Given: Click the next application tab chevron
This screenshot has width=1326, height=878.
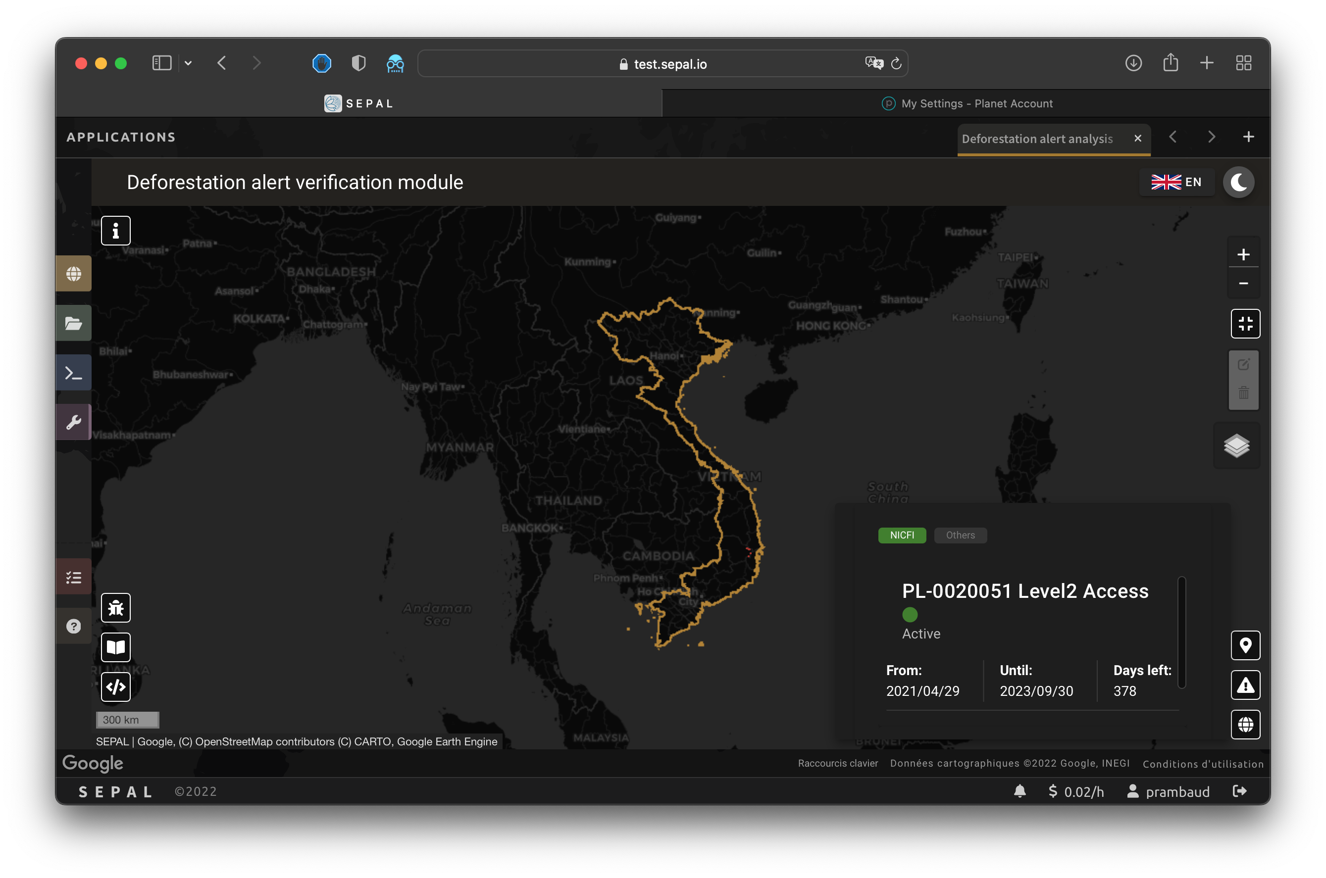Looking at the screenshot, I should pos(1211,137).
